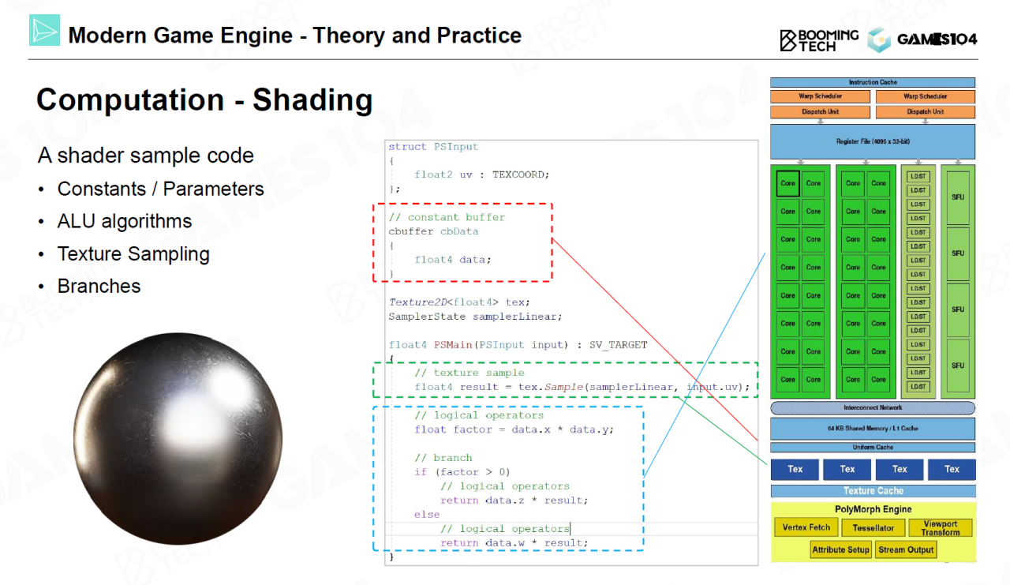1010x585 pixels.
Task: Click the rightmost Tex unit
Action: point(952,469)
